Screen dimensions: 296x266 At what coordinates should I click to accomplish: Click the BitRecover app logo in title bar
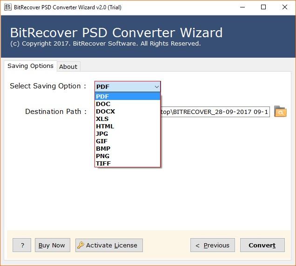click(8, 7)
